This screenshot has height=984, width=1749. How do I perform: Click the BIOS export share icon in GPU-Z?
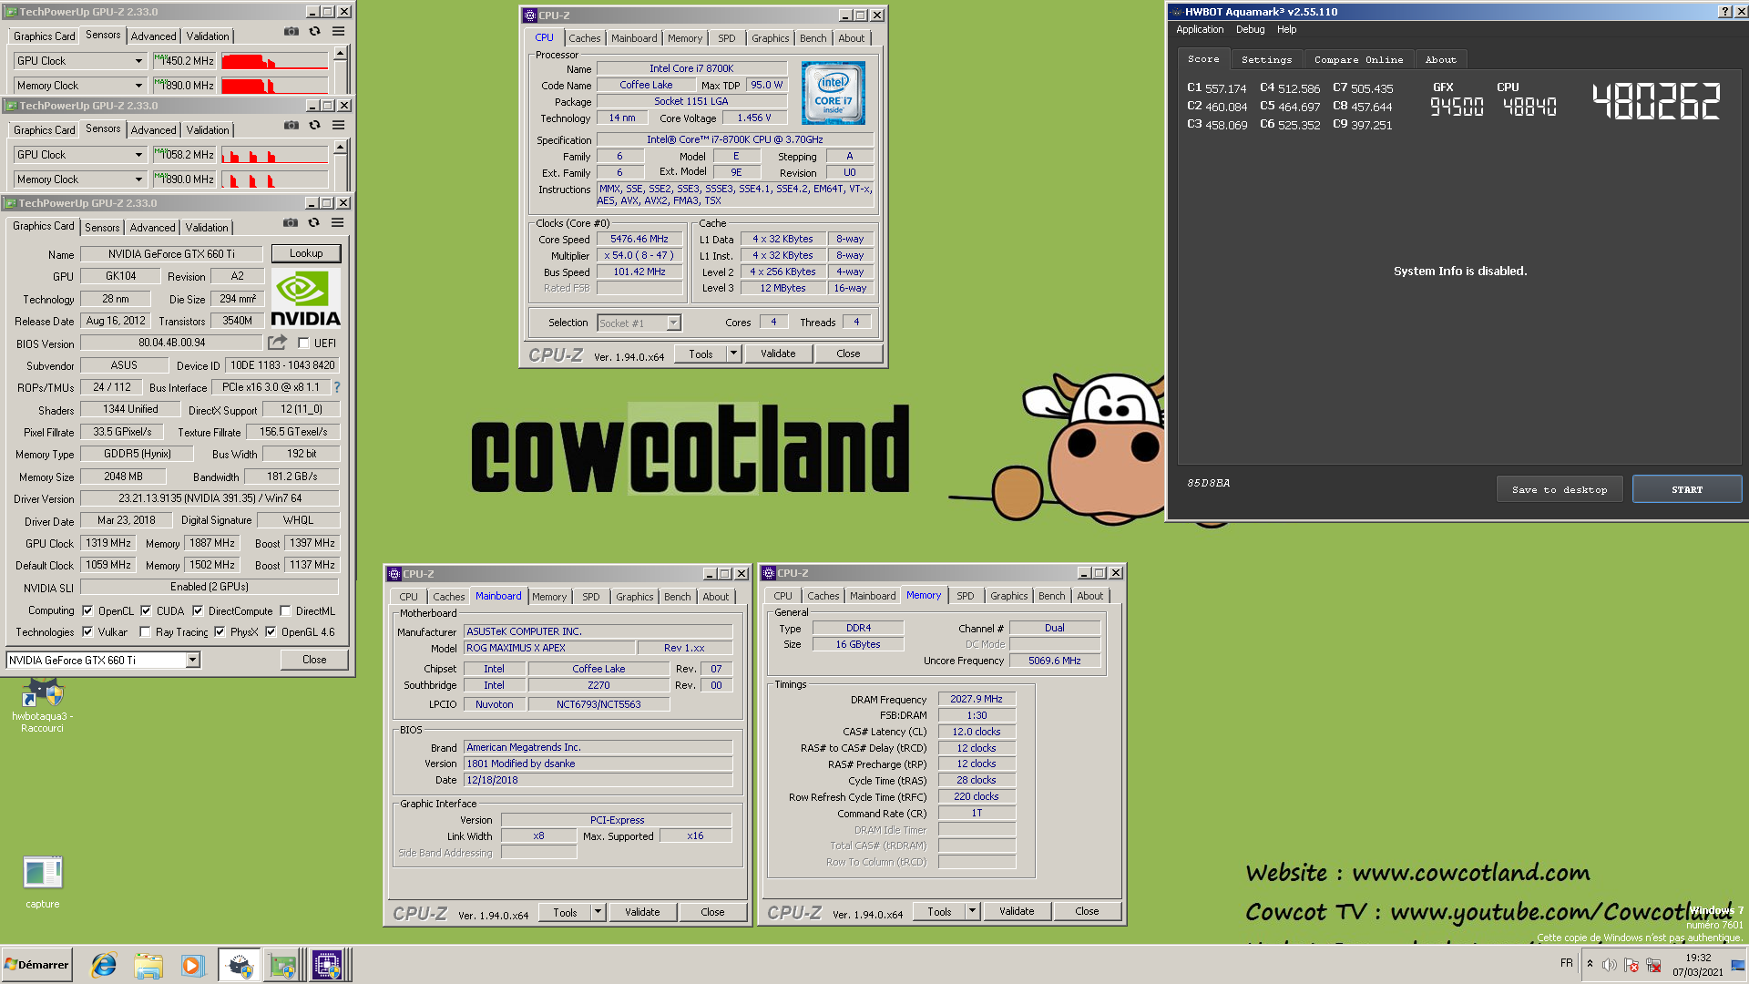pos(277,343)
